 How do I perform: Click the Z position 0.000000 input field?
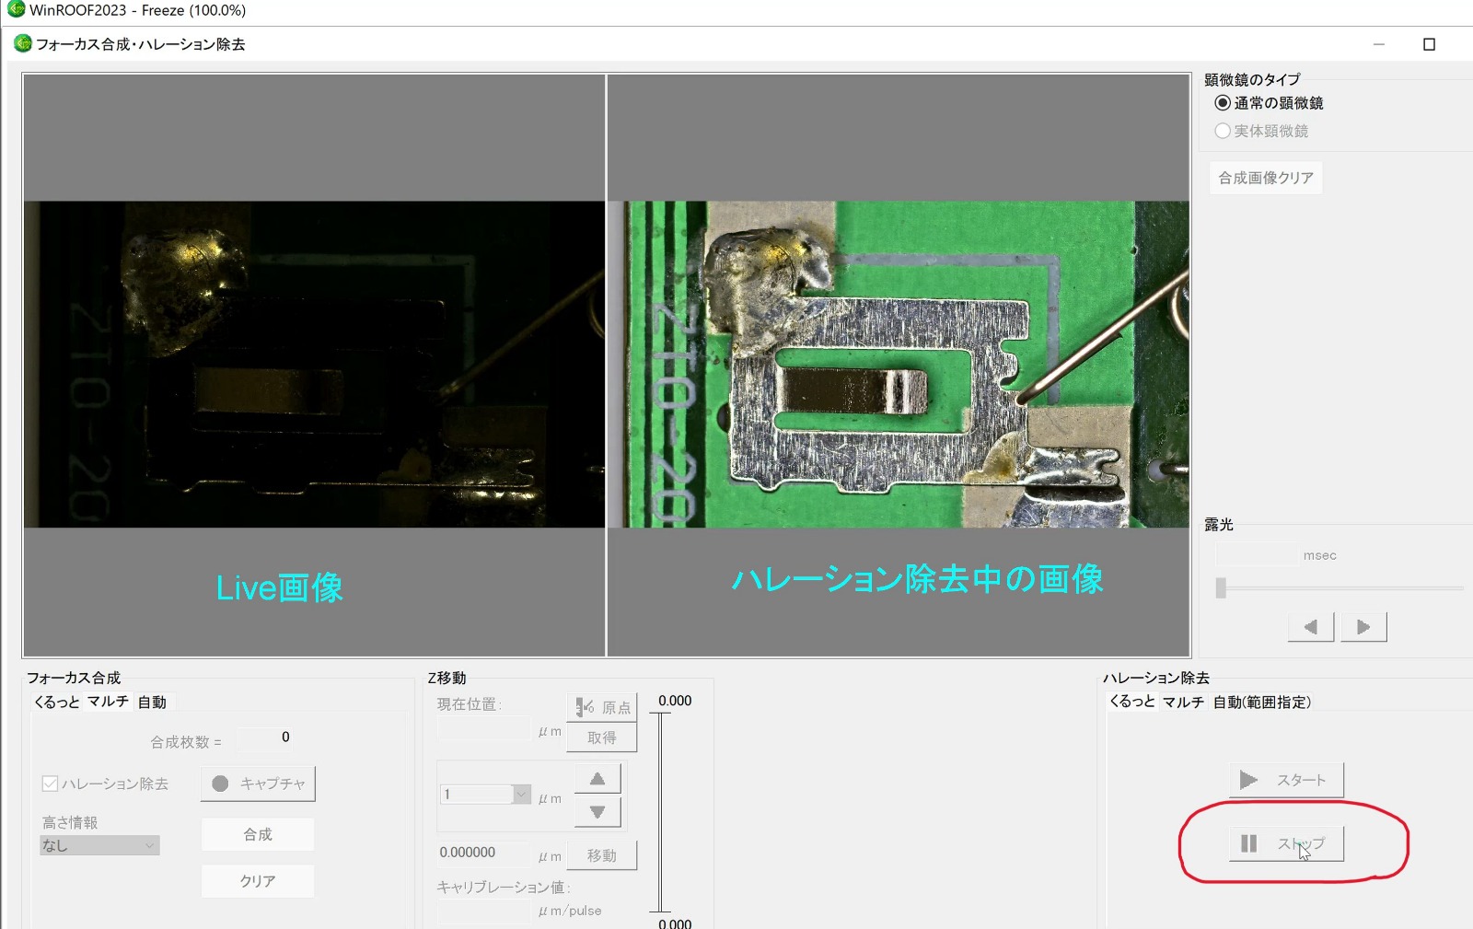483,853
